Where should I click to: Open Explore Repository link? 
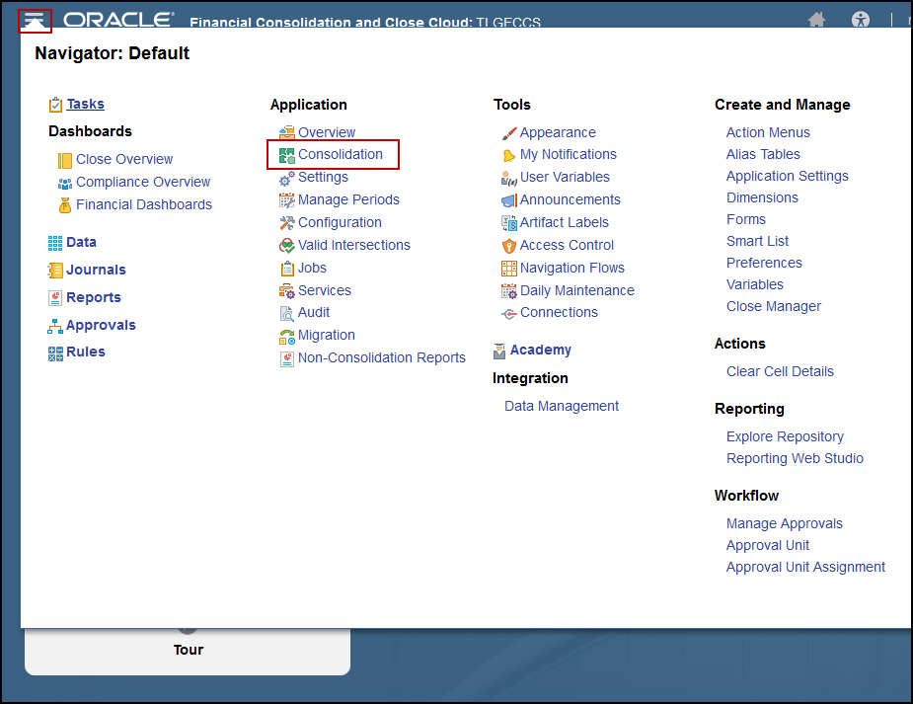pyautogui.click(x=785, y=436)
